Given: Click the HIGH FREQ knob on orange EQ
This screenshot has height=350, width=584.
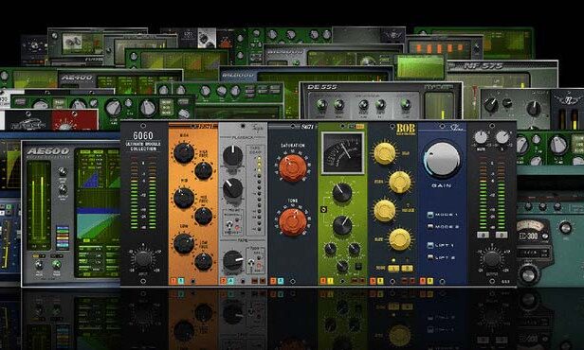Looking at the screenshot, I should (x=203, y=170).
